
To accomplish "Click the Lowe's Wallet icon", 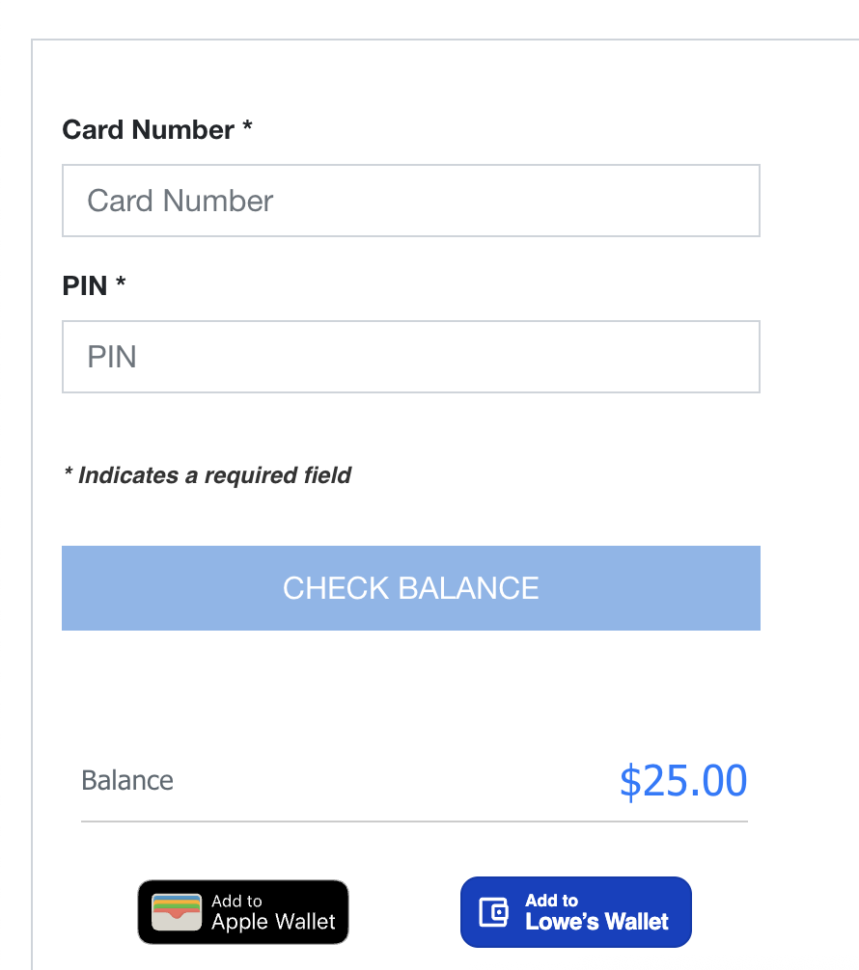I will [493, 912].
